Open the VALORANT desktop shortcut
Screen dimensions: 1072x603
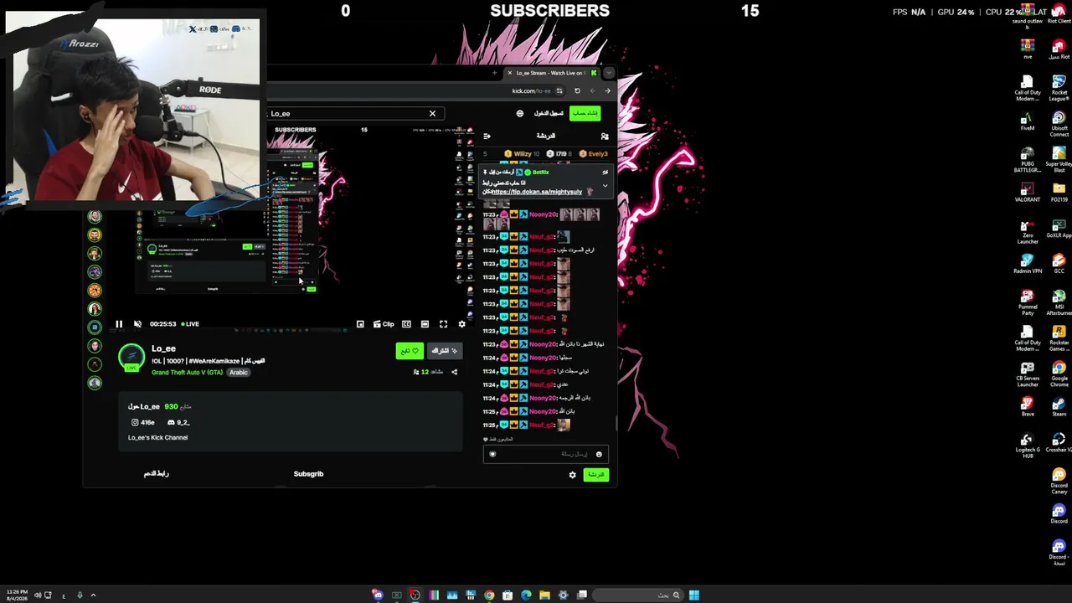click(1028, 192)
